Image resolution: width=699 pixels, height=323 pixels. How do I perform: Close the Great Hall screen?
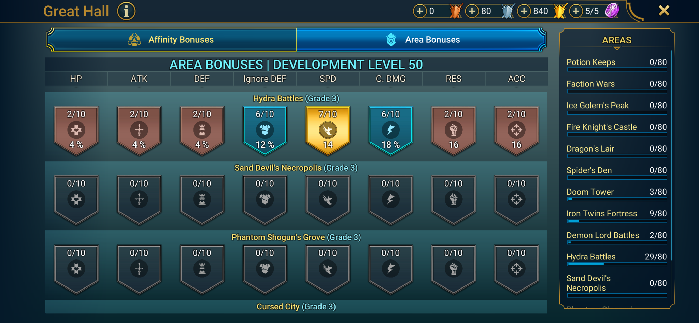664,11
